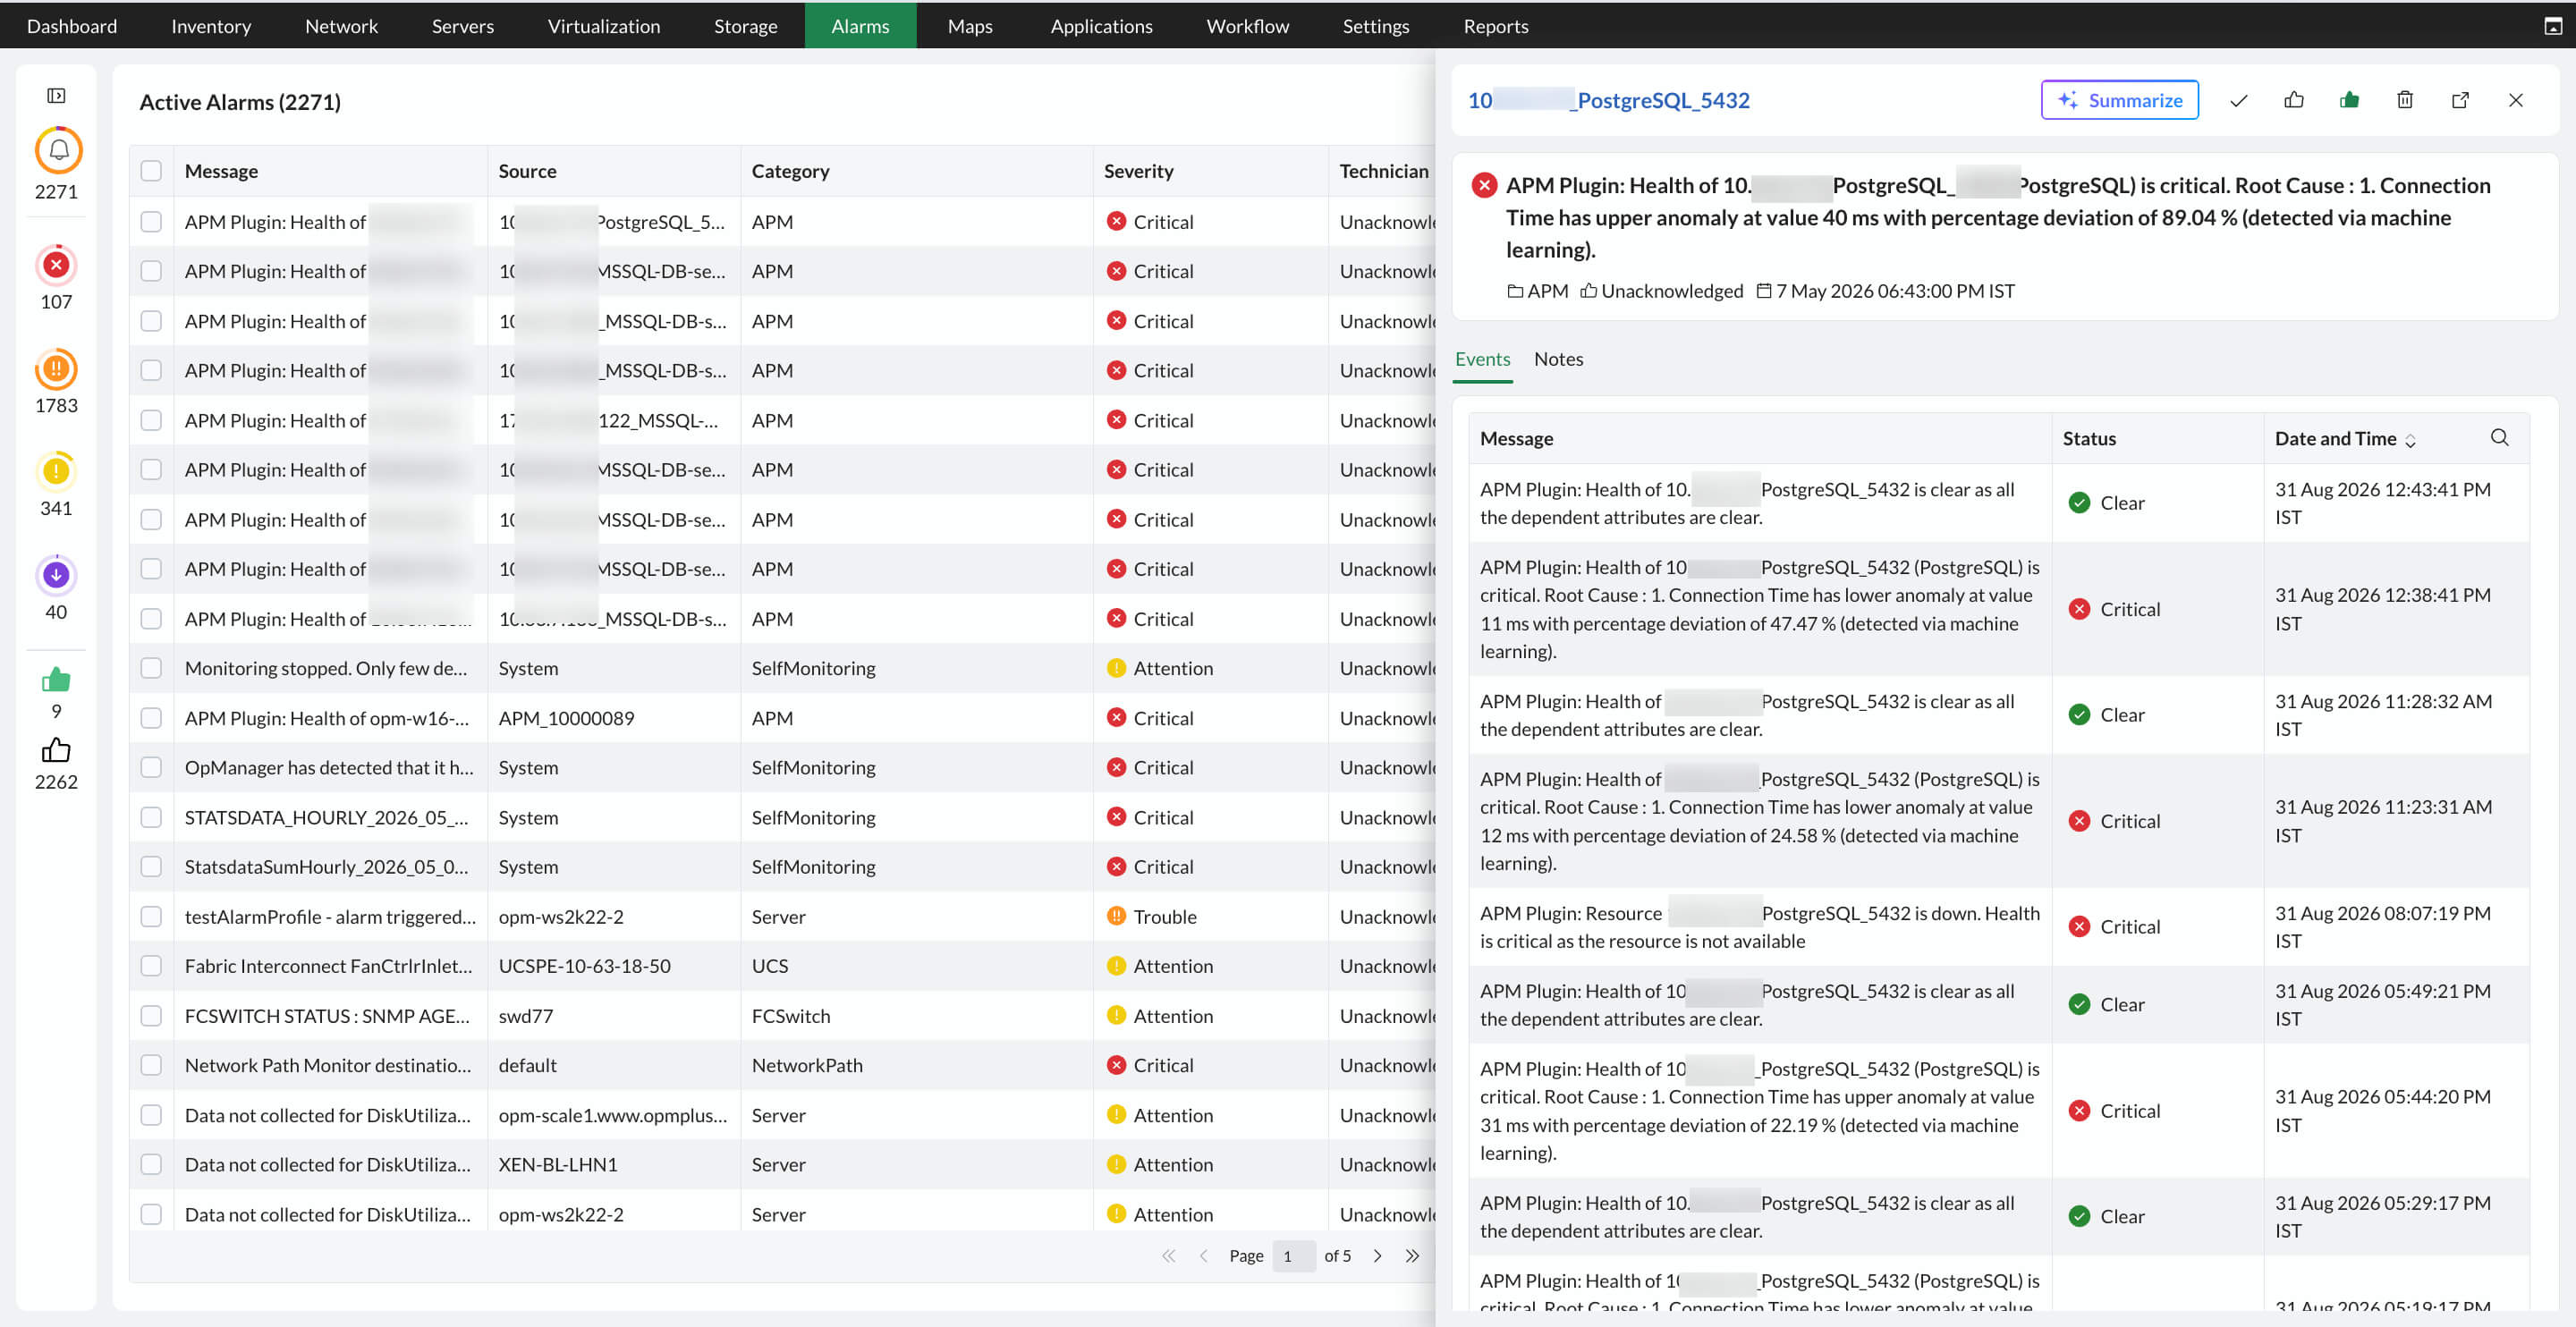Click the page number input field

(1294, 1256)
